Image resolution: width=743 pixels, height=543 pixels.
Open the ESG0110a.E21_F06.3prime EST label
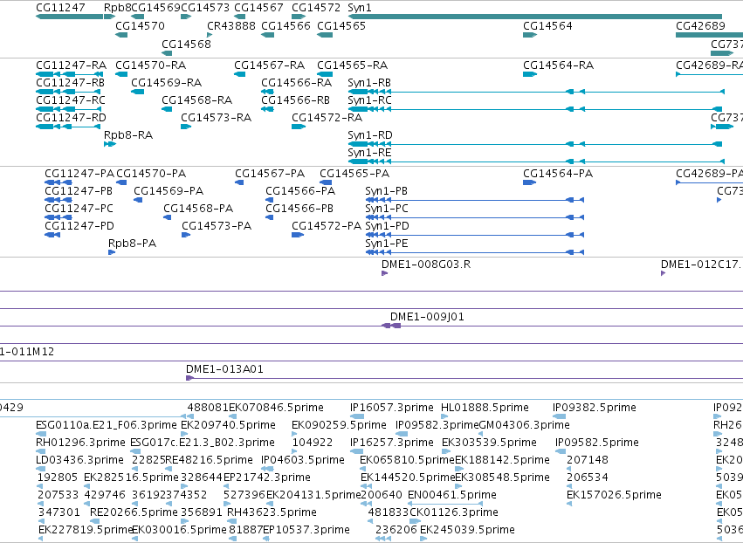[107, 425]
